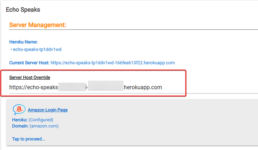The width and height of the screenshot is (258, 150).
Task: Click the Server Management heading
Action: 37,25
